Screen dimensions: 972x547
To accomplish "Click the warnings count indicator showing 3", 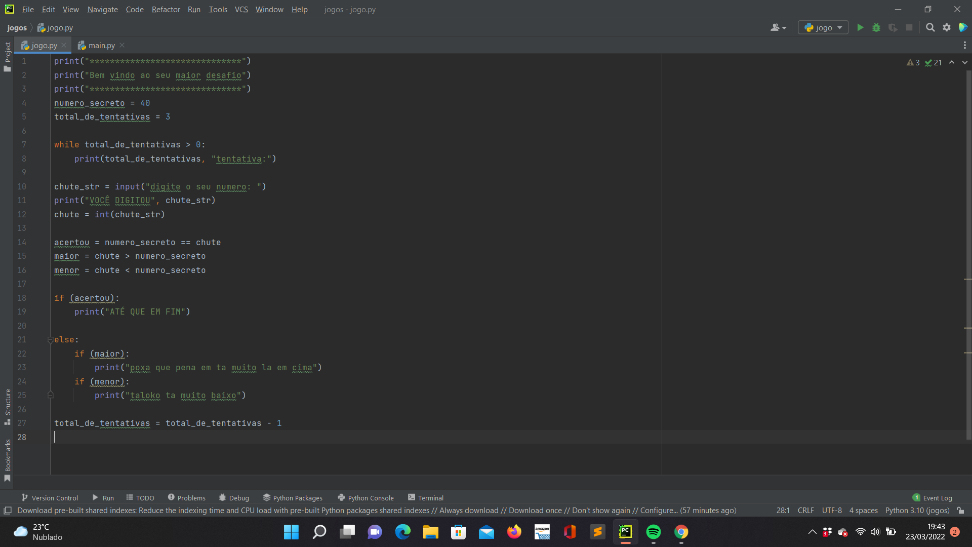I will coord(913,62).
